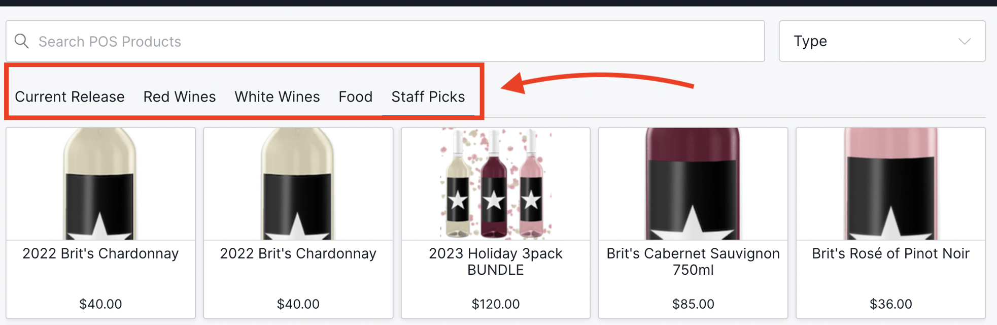Click the magnifying glass search icon
Image resolution: width=997 pixels, height=325 pixels.
[x=22, y=41]
